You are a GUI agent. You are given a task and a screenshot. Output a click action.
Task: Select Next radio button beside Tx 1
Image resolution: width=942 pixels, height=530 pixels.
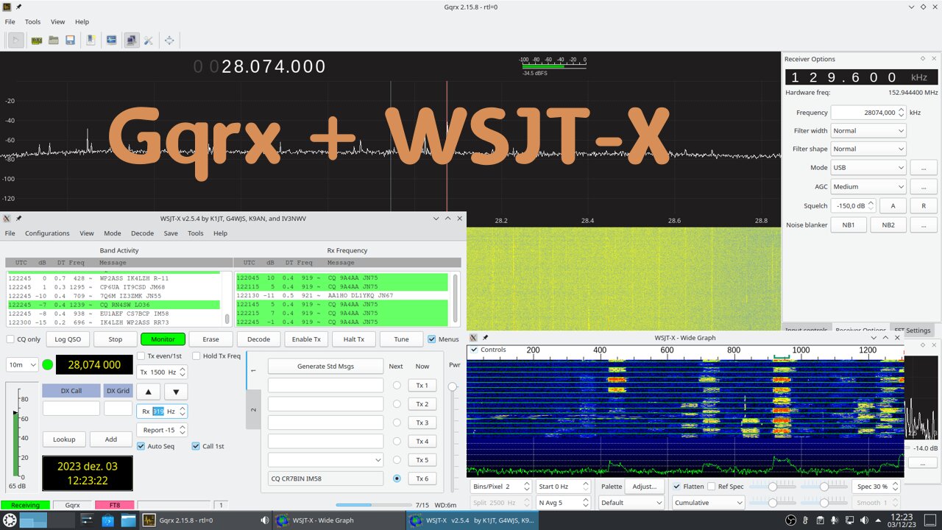click(397, 385)
